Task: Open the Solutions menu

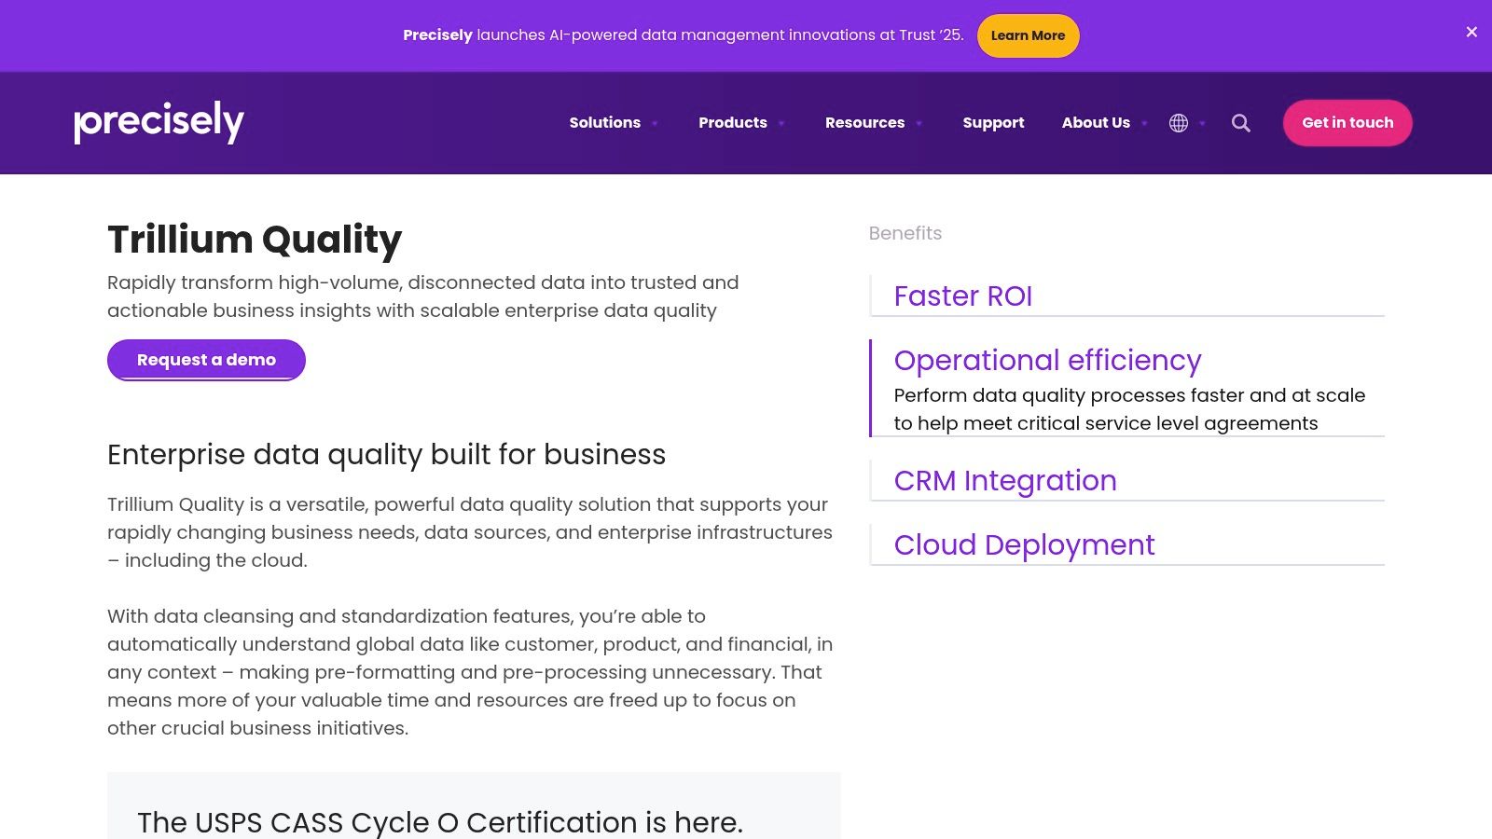Action: 604,122
